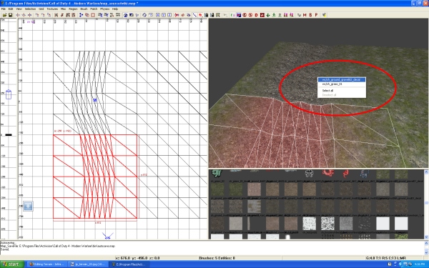The width and height of the screenshot is (429, 268).
Task: Choose the grass texture entry in context menu
Action: (x=342, y=84)
